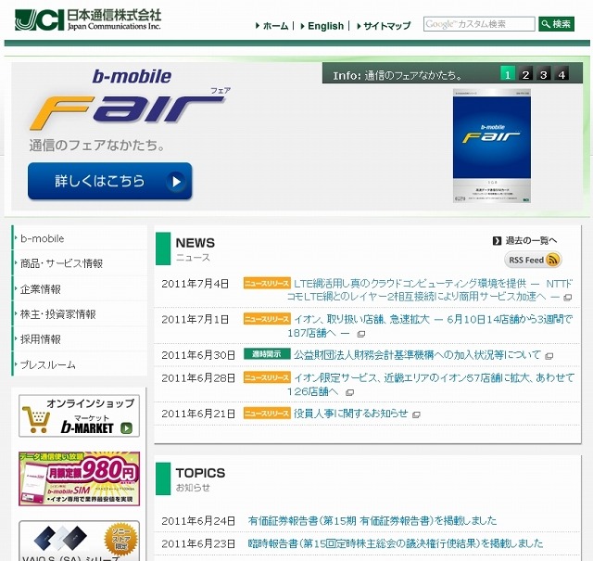The width and height of the screenshot is (593, 561).
Task: Open the LTE網活用 news release link
Action: pos(429,289)
